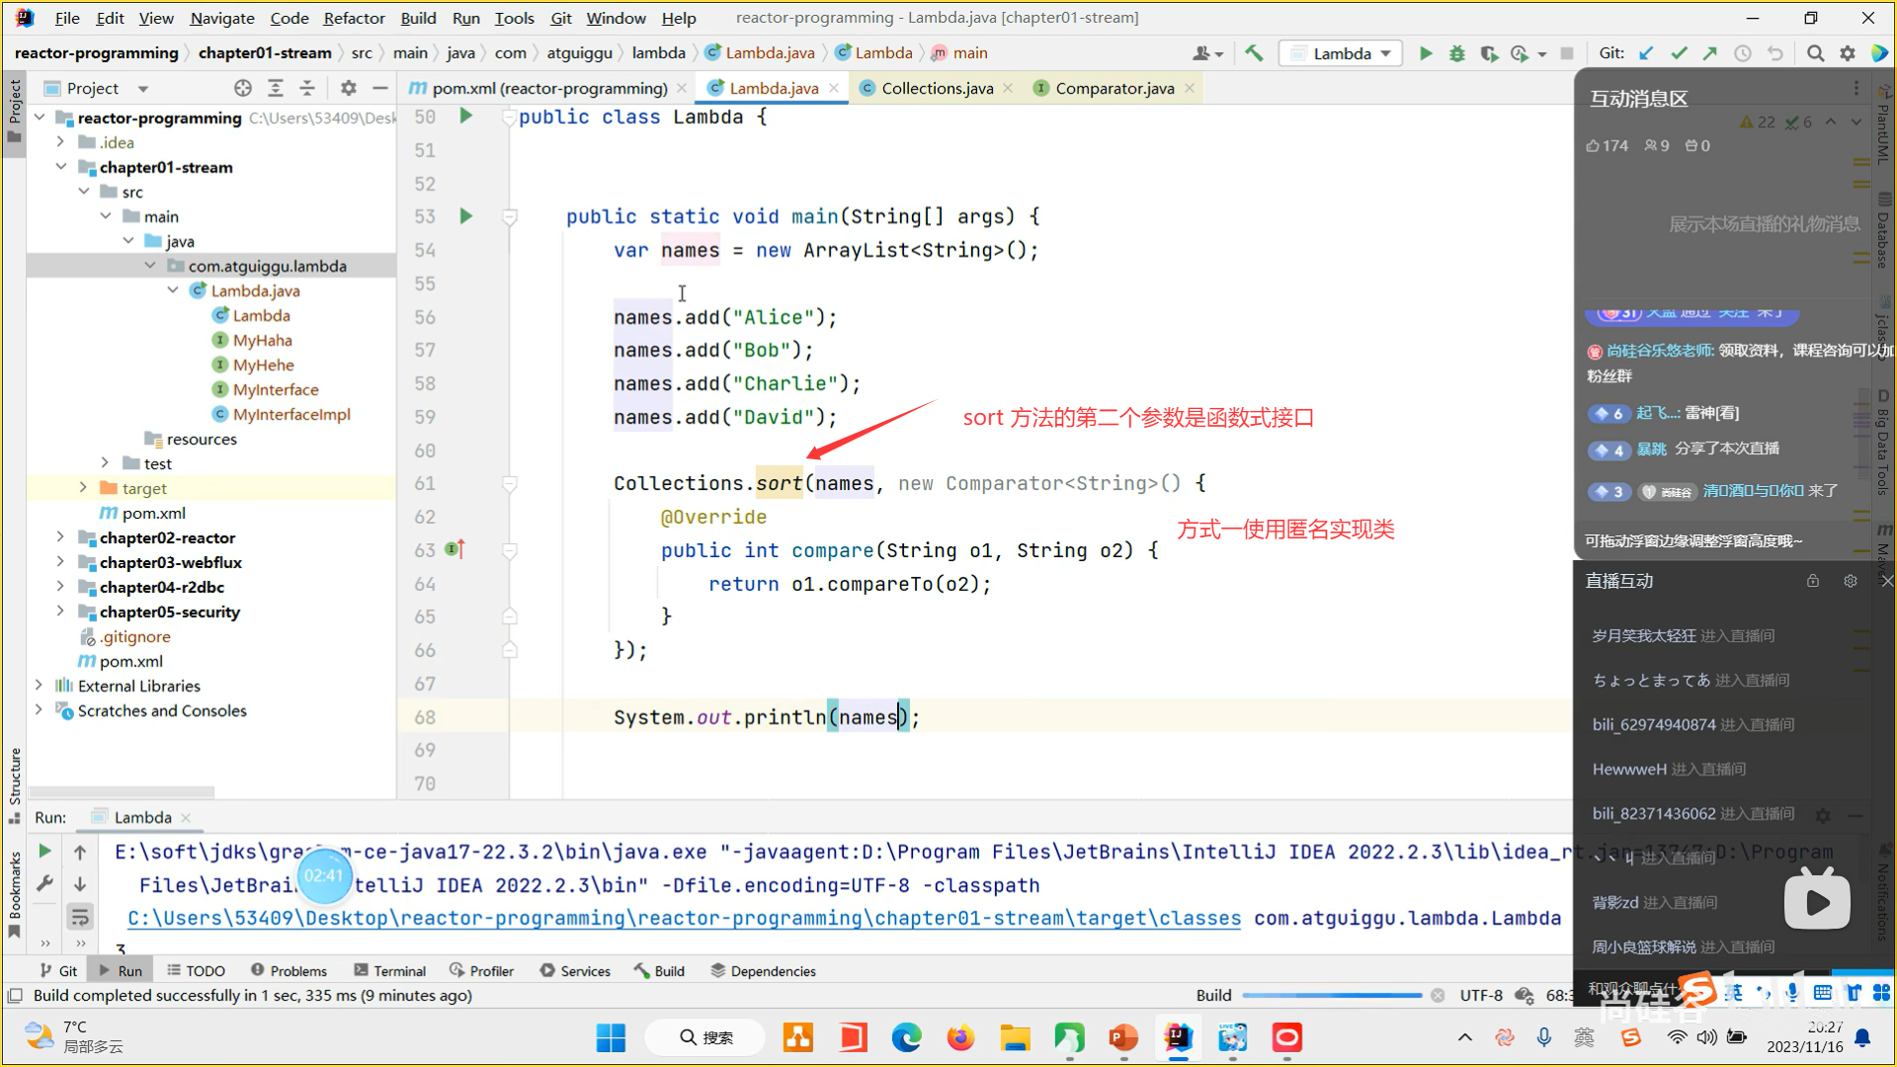Toggle the lock icon in 直播互动 panel
This screenshot has height=1067, width=1897.
click(x=1813, y=581)
